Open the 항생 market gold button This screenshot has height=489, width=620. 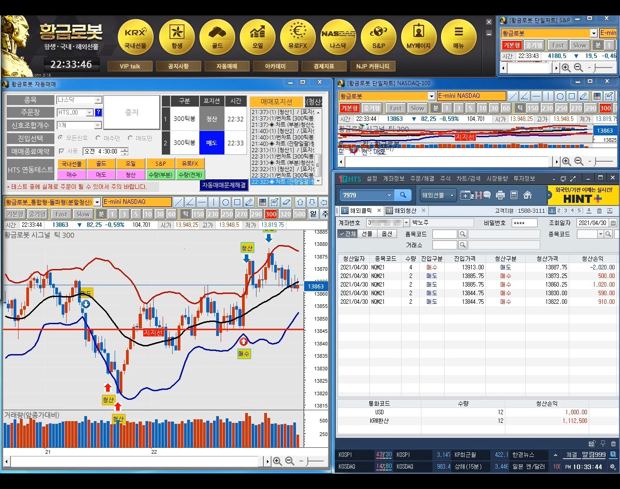[177, 37]
